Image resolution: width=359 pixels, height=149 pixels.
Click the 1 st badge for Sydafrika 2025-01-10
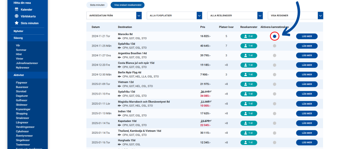pyautogui.click(x=249, y=94)
